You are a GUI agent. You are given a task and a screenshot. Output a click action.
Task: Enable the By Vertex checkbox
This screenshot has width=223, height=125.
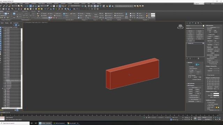click(189, 67)
